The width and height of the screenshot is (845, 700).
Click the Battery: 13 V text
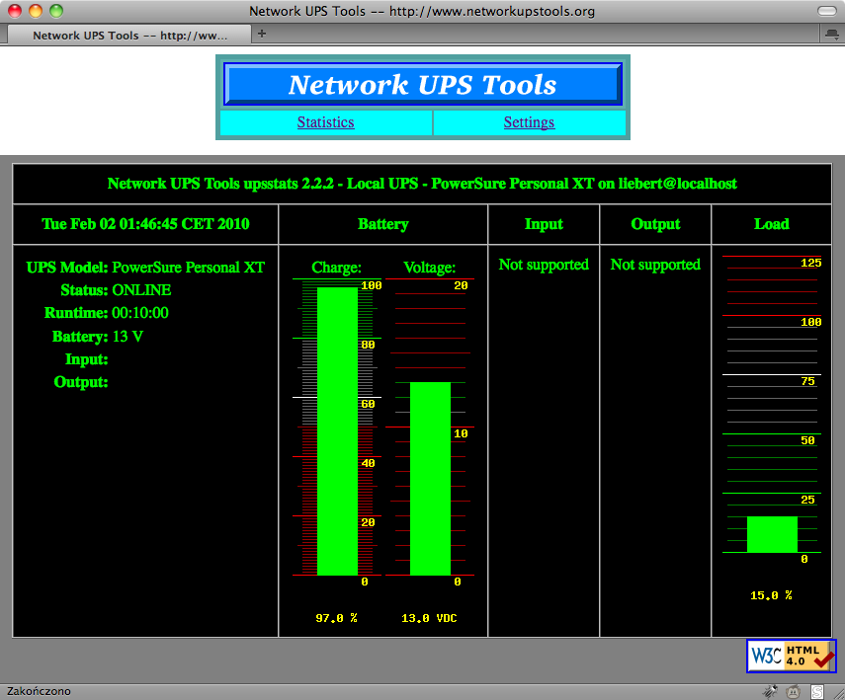(98, 337)
